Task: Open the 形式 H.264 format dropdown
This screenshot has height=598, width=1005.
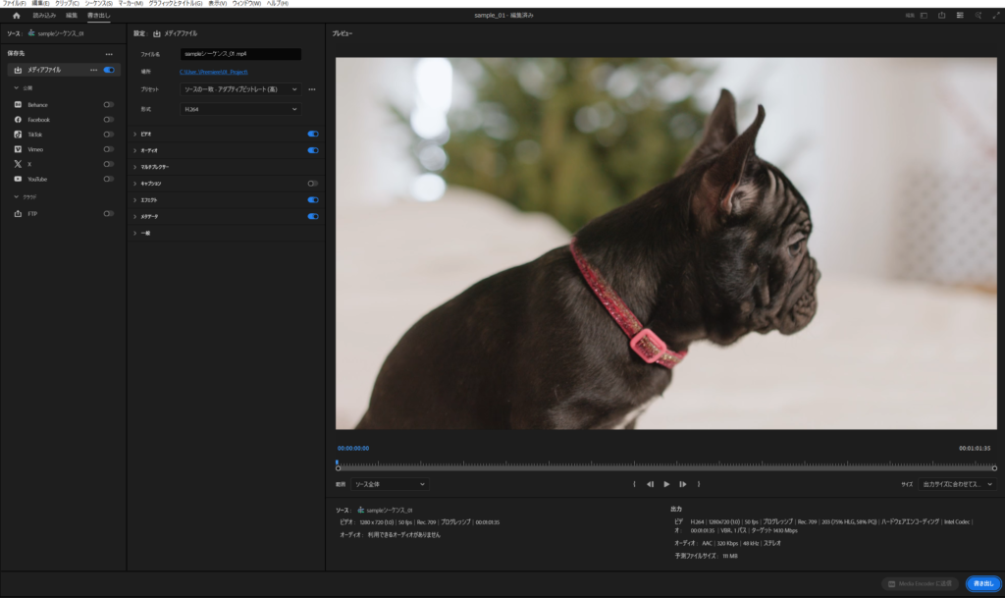Action: (240, 109)
